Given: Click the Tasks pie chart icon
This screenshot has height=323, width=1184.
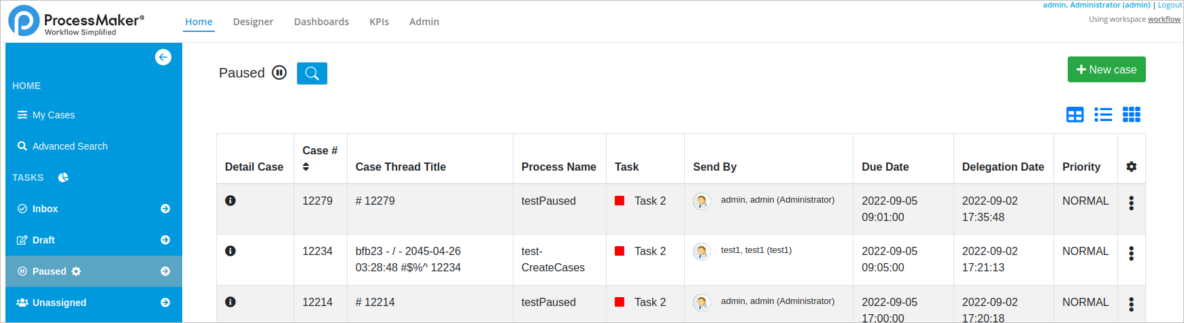Looking at the screenshot, I should coord(63,177).
